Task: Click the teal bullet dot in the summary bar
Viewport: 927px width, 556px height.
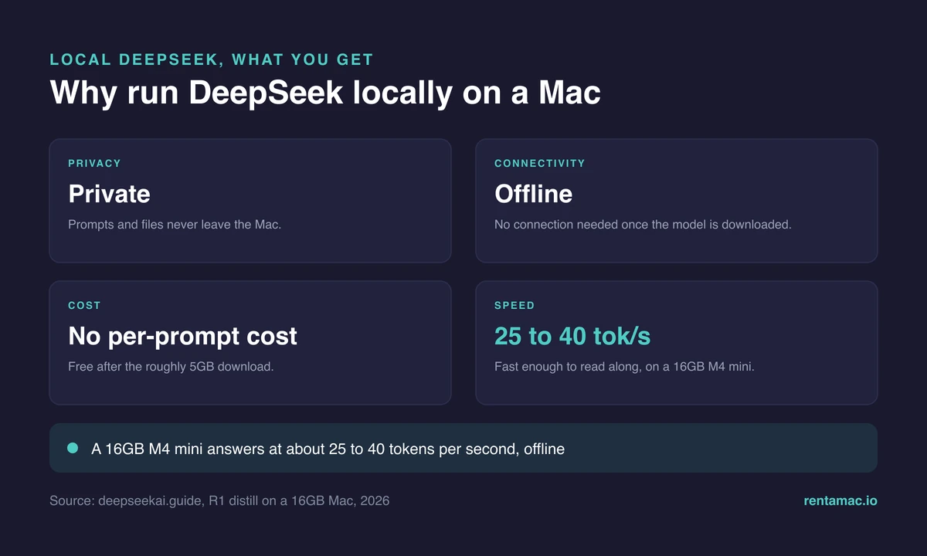Action: click(x=73, y=448)
